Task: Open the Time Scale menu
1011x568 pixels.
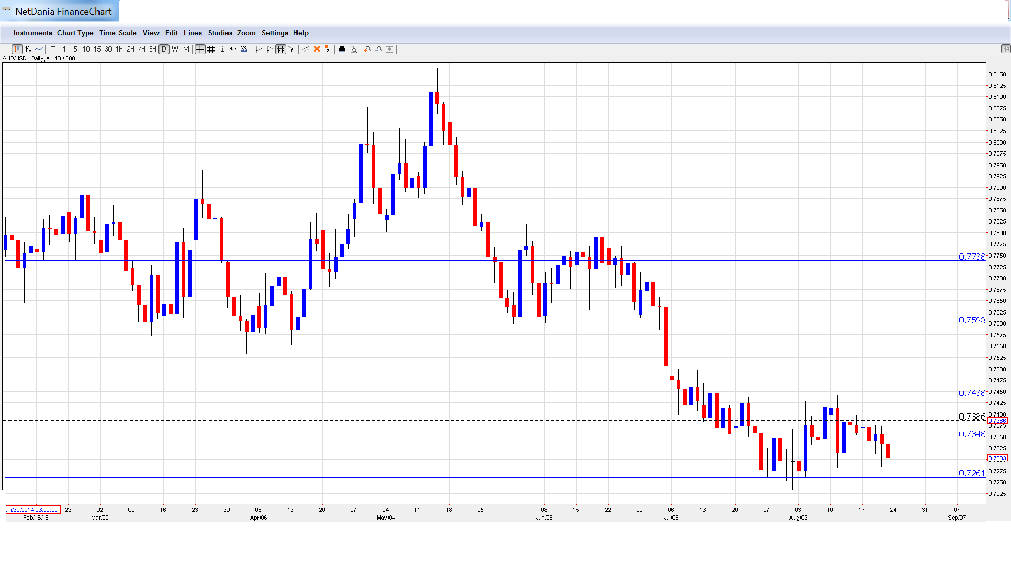Action: [118, 33]
